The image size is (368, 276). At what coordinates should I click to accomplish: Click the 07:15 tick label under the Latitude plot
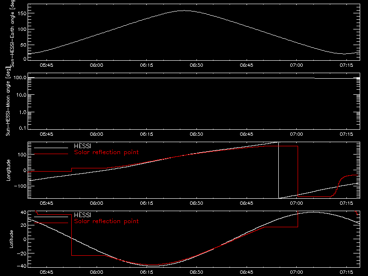(x=346, y=272)
